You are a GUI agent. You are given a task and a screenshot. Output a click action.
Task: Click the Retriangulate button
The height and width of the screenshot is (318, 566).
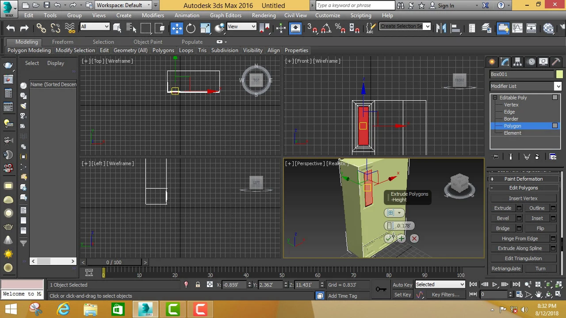506,269
